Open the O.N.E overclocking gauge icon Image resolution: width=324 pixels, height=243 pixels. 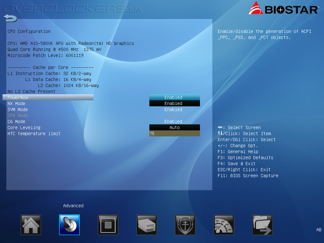coord(224,225)
